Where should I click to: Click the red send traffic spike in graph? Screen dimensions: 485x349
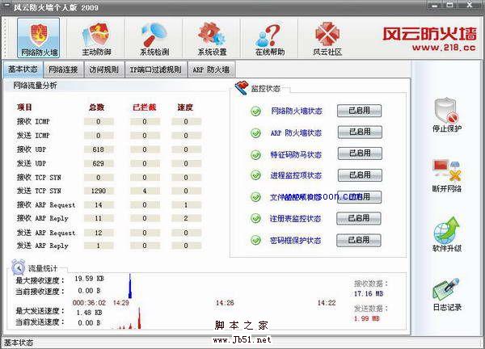tap(139, 318)
